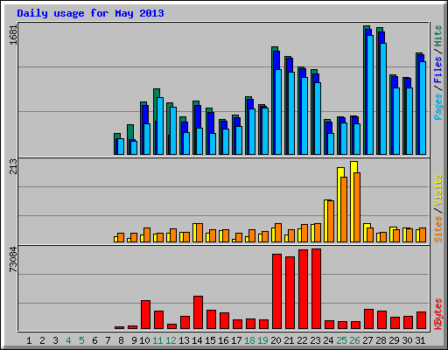The width and height of the screenshot is (448, 350).
Task: Select the 1681 axis maximum value
Action: (x=13, y=35)
